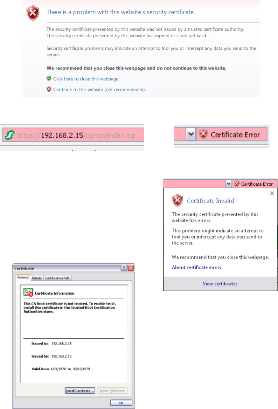Continue to this website (not recommended)
Image resolution: width=278 pixels, height=409 pixels.
(100, 90)
